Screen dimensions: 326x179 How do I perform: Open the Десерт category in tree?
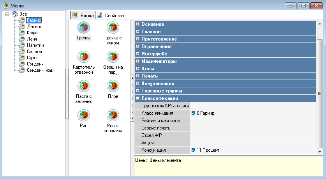pyautogui.click(x=34, y=27)
